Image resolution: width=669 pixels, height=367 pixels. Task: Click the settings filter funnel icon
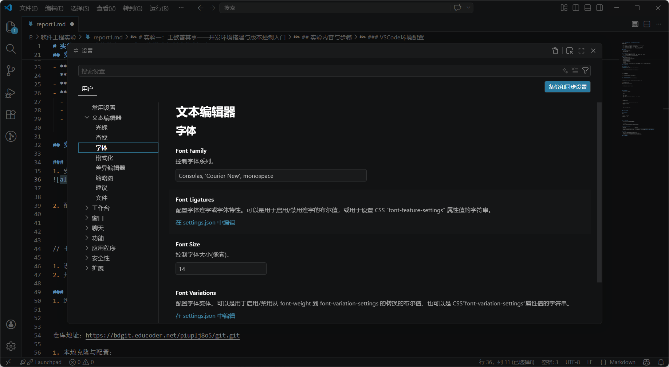point(585,71)
